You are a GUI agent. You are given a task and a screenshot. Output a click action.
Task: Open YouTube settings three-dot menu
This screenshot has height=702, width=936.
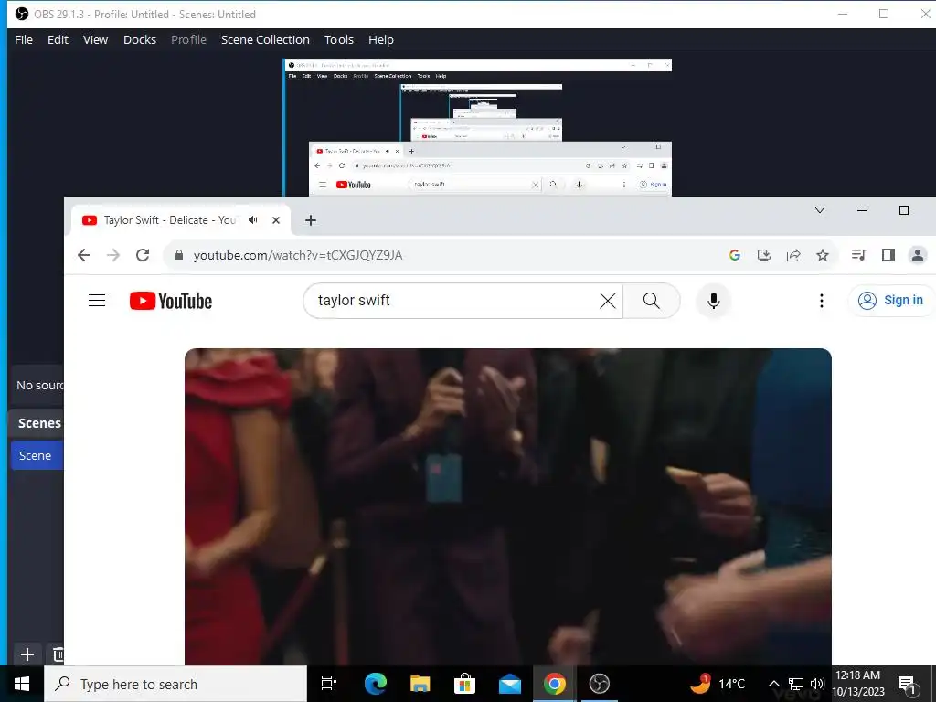[822, 301]
